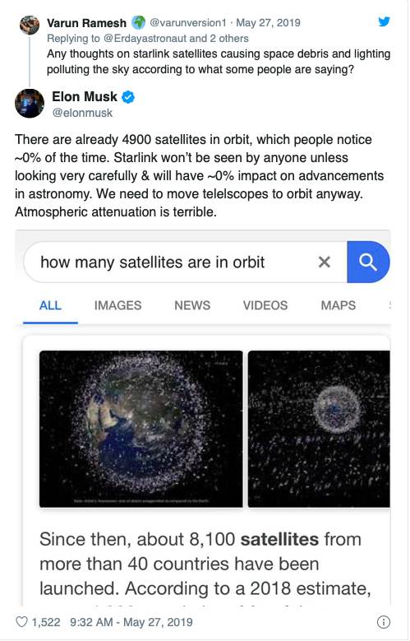The image size is (410, 641).
Task: Open the large Earth debris image
Action: click(x=141, y=429)
